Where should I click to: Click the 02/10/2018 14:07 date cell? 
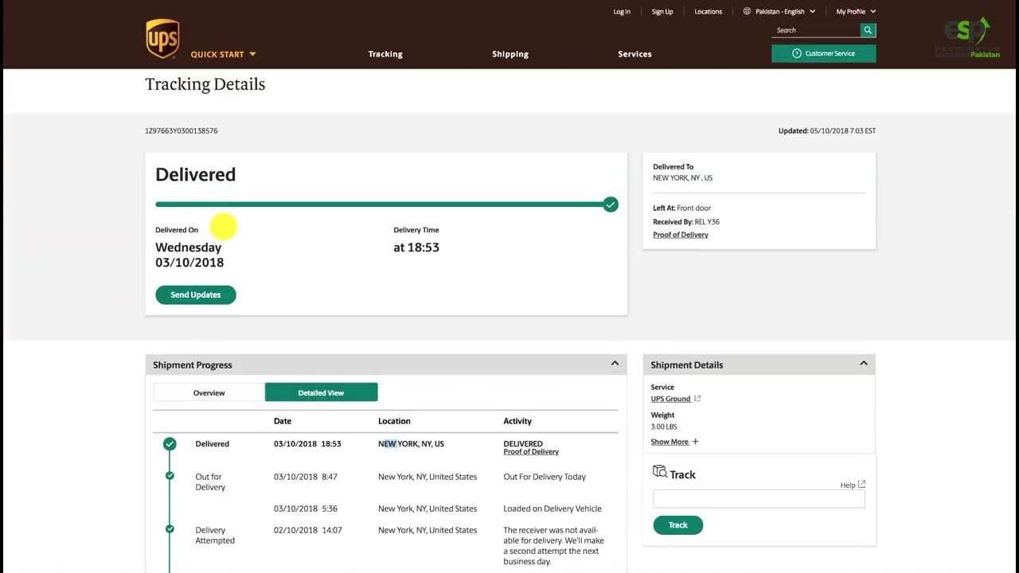pos(308,530)
